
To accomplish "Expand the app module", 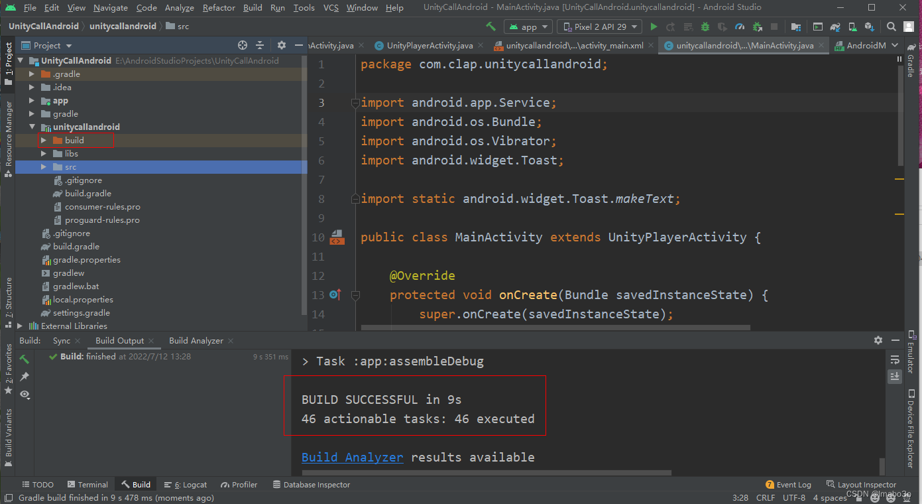I will (31, 101).
